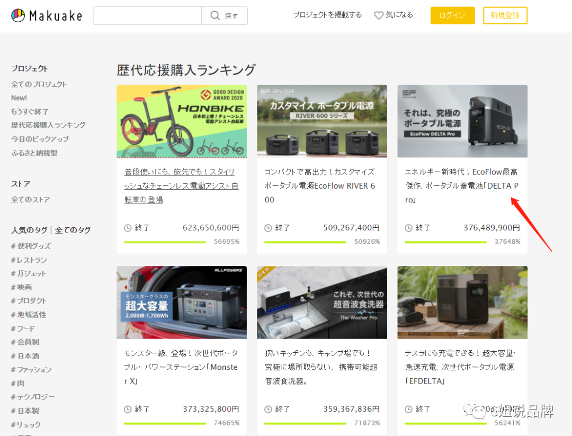The width and height of the screenshot is (572, 436).
Task: Open もうすぐ終了 in sidebar
Action: click(x=30, y=112)
